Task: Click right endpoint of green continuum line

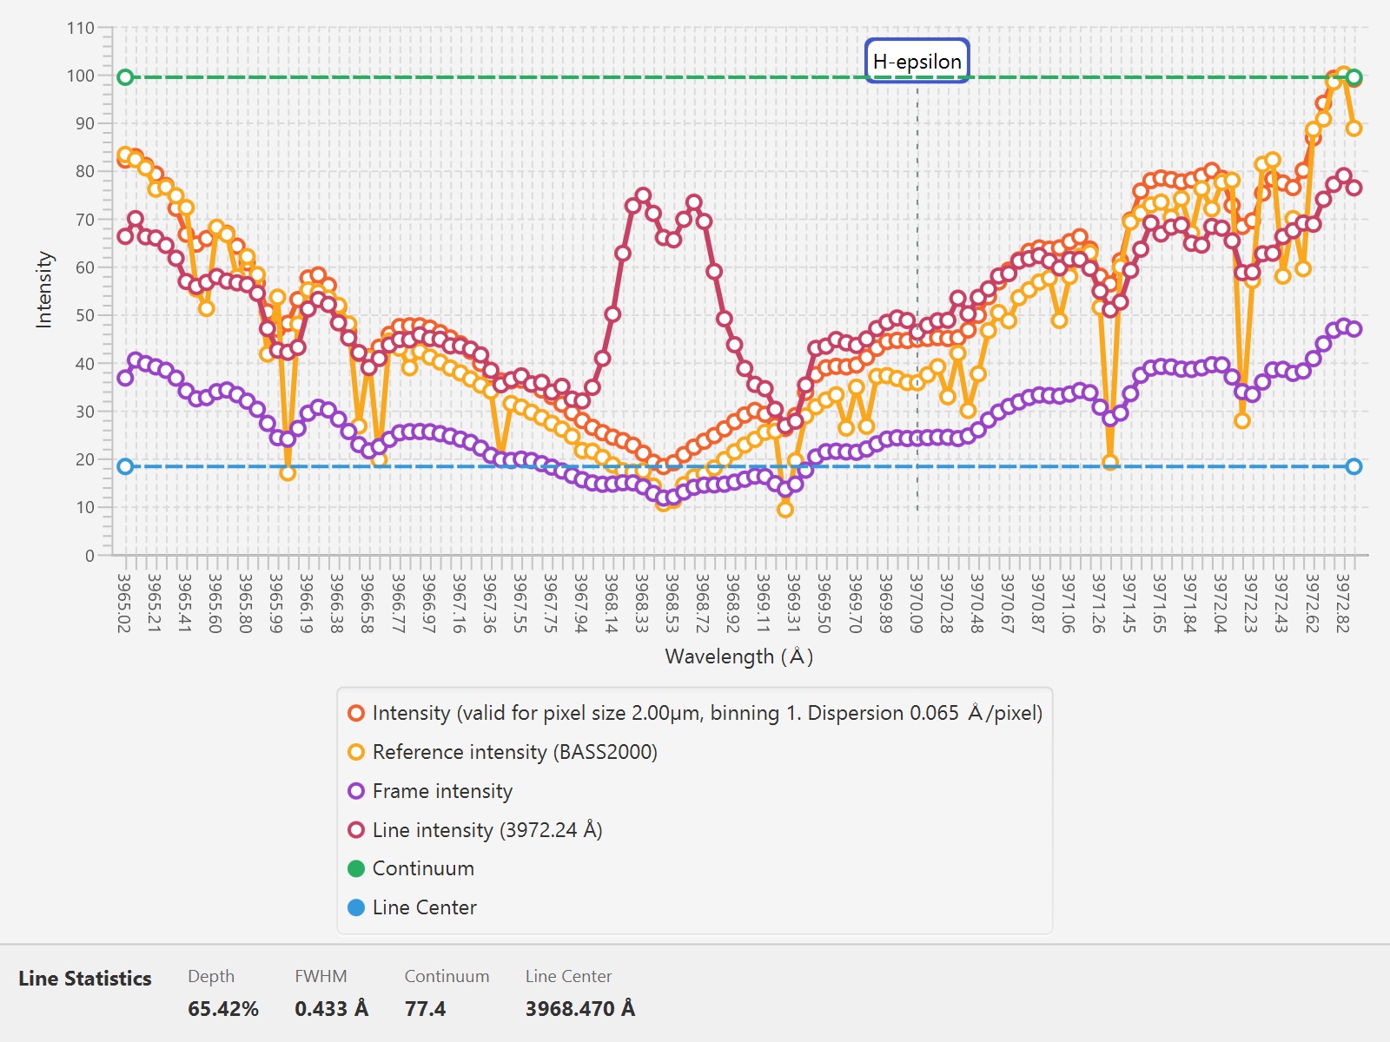Action: [x=1354, y=77]
